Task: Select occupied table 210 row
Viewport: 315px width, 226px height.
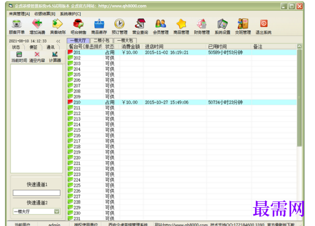Action: pos(182,102)
